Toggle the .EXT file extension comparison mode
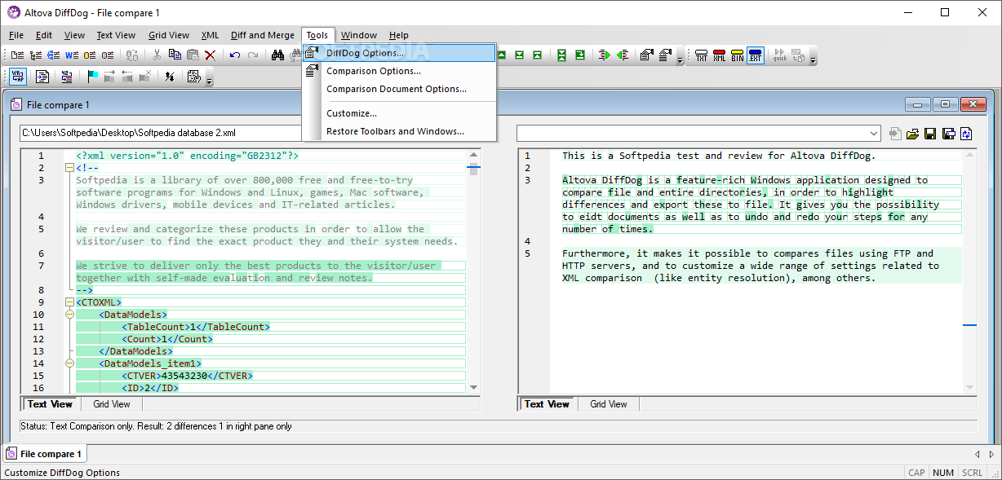Screen dimensions: 1002x480 click(756, 55)
